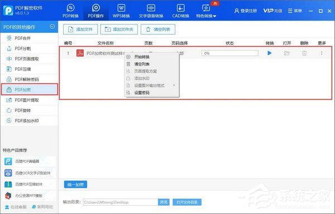Open 办公资源PPT模板 recommendation
Viewport: 335px width, 214px height.
[28, 196]
